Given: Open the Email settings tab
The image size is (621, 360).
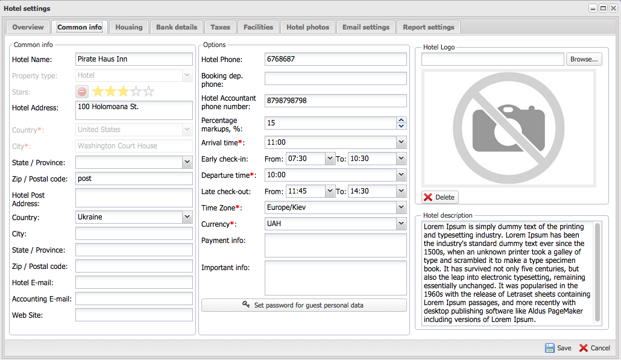Looking at the screenshot, I should pos(366,27).
